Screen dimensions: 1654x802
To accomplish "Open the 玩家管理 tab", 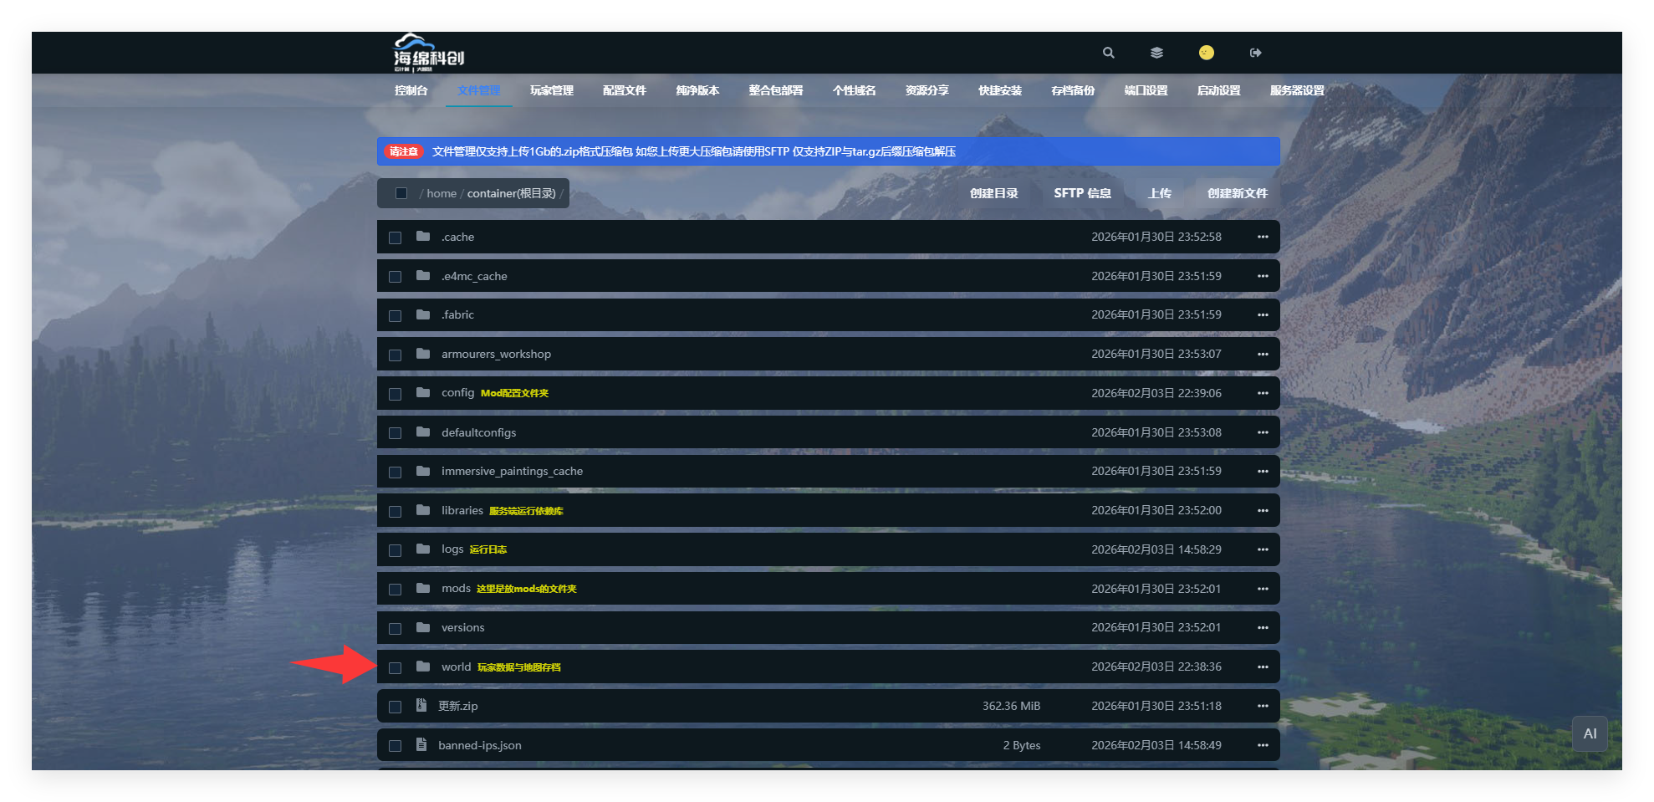I will pos(551,90).
